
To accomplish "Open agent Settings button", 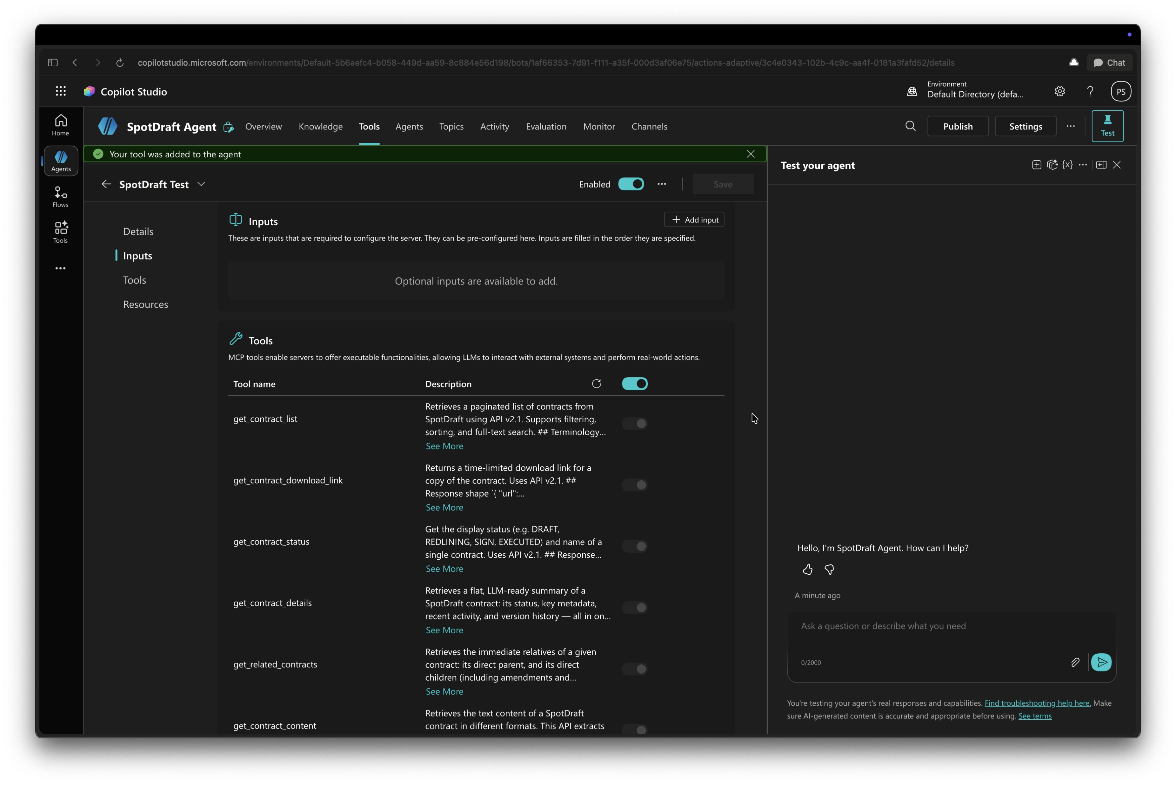I will coord(1025,126).
